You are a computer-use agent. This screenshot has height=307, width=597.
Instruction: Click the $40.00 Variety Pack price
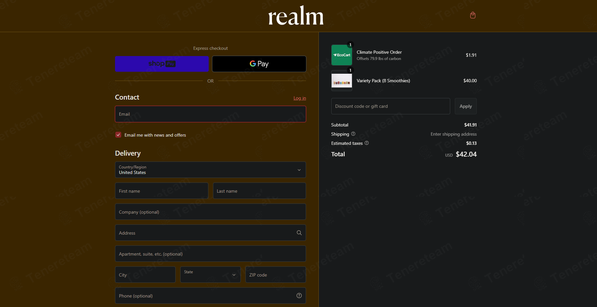[470, 81]
